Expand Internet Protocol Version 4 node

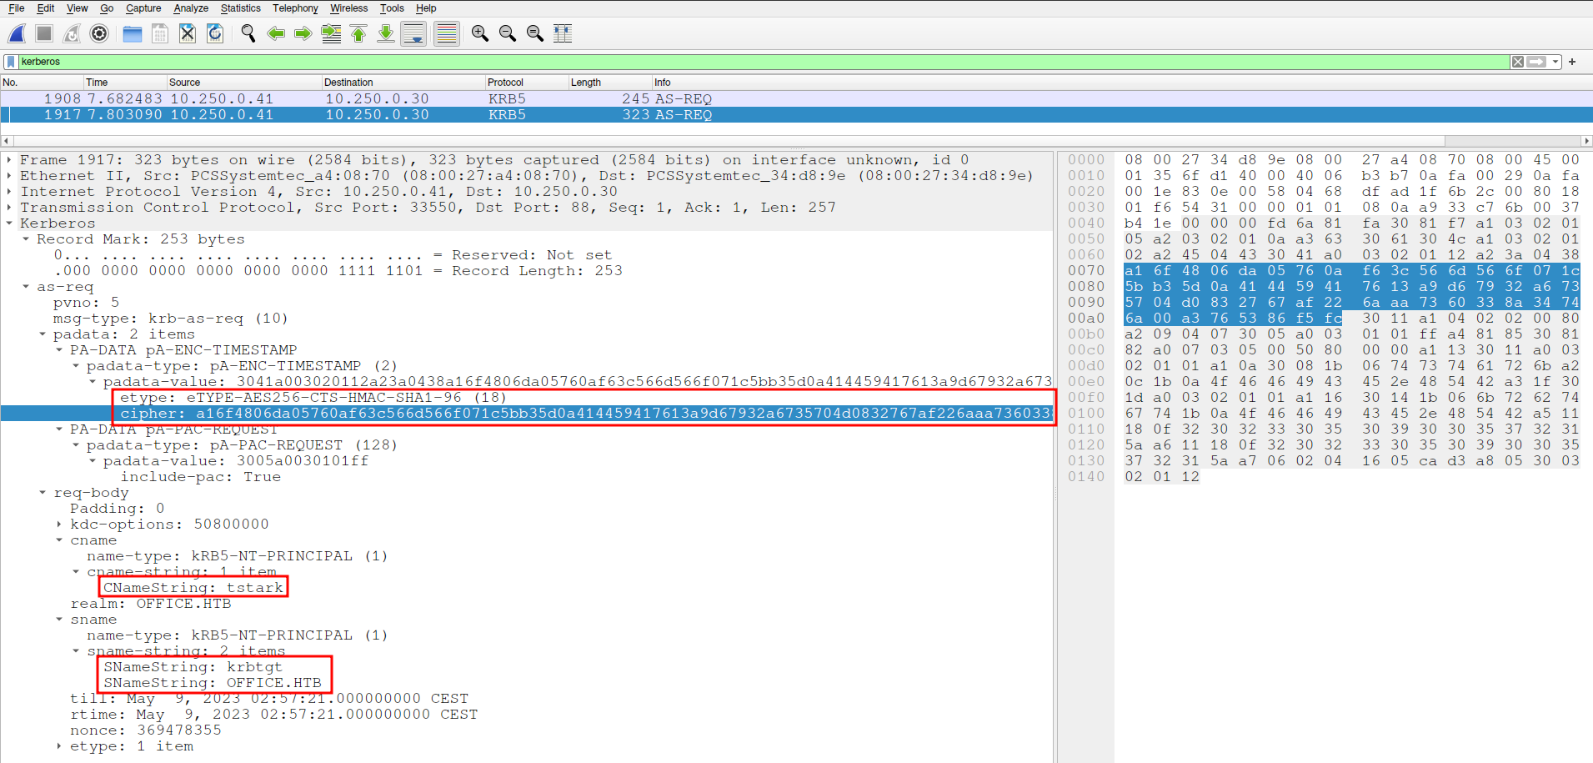[x=9, y=192]
